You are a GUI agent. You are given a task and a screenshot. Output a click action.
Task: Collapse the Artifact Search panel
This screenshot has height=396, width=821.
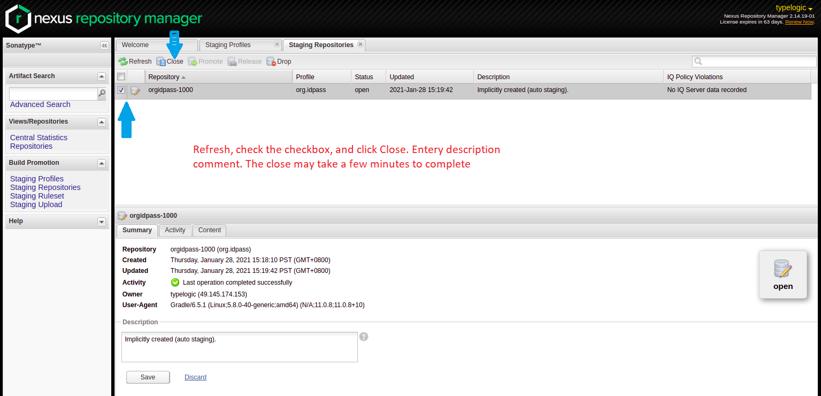click(x=102, y=77)
